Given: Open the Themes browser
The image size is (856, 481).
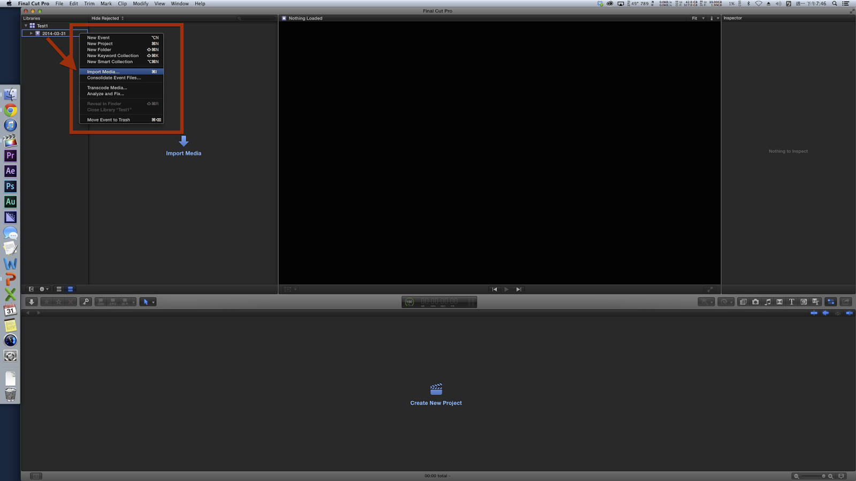Looking at the screenshot, I should (x=816, y=302).
